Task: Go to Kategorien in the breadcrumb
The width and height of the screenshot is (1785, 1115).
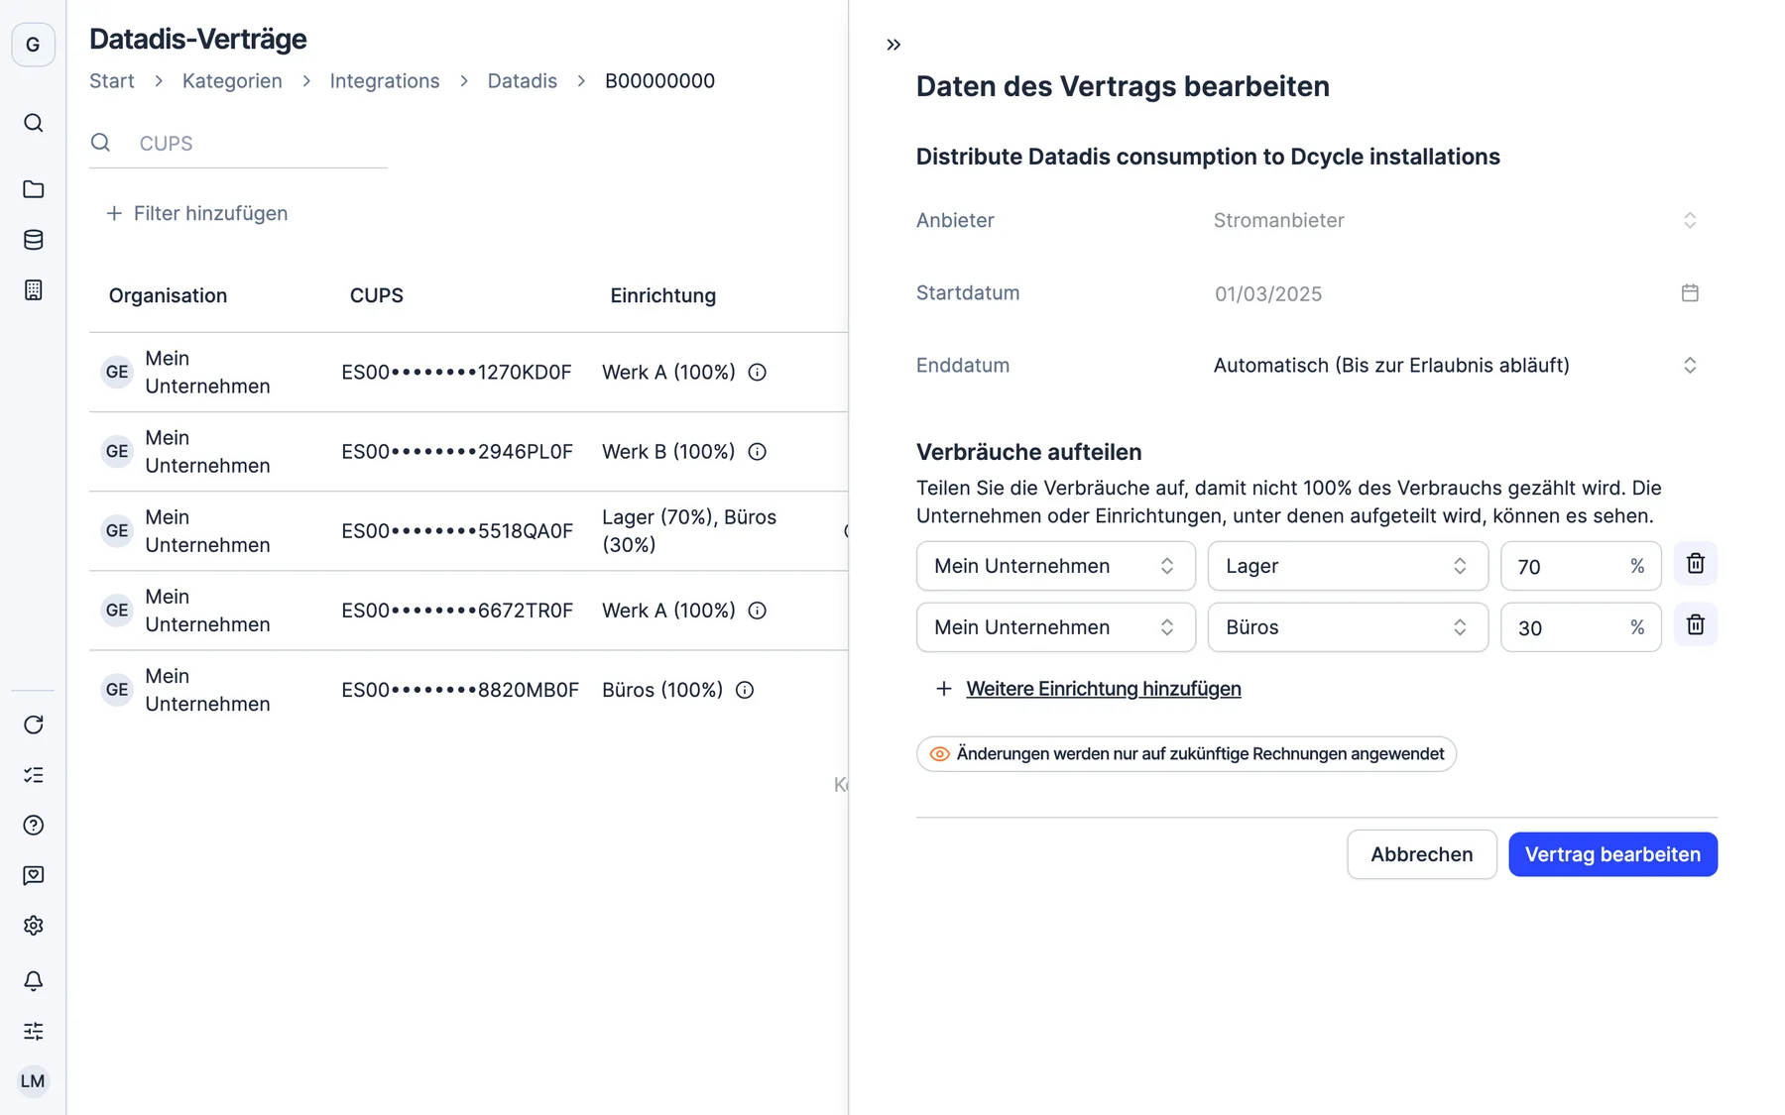Action: coord(232,81)
